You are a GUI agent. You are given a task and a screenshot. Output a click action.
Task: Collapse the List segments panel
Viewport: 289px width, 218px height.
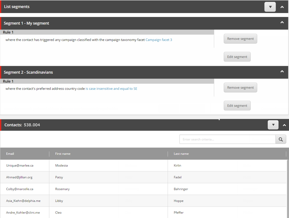(x=282, y=7)
